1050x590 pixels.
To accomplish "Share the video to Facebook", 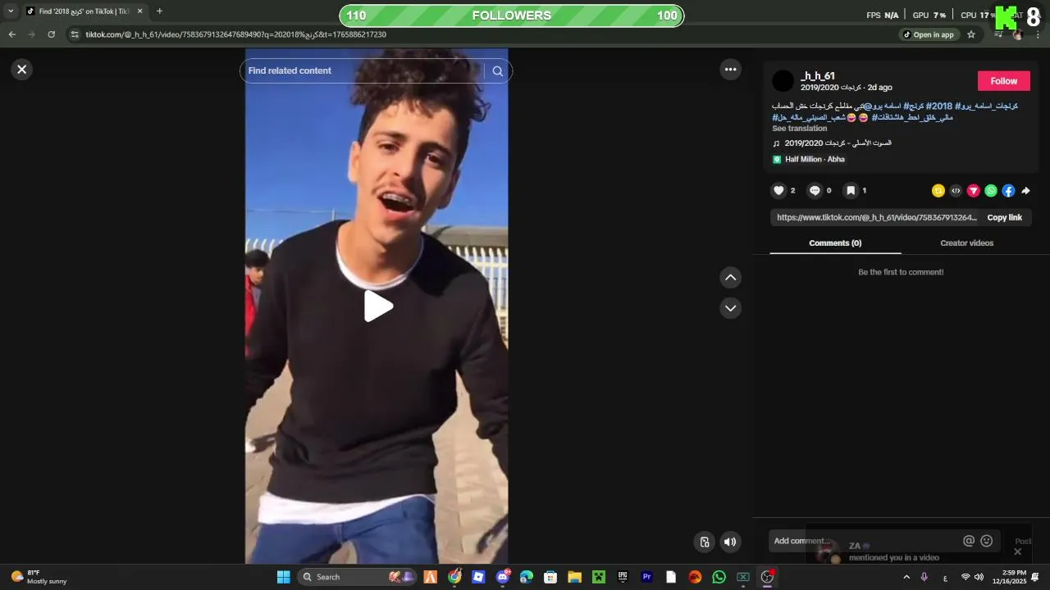I will tap(1008, 191).
